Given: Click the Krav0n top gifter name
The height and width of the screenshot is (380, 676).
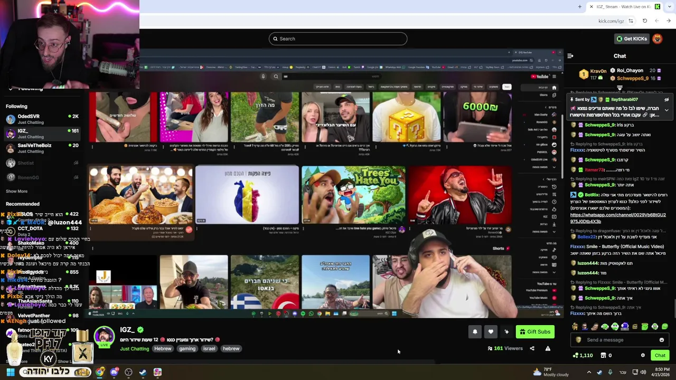Looking at the screenshot, I should (x=598, y=71).
